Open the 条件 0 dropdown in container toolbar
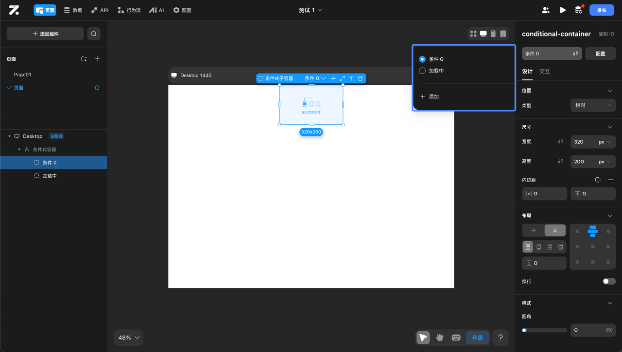622x352 pixels. [x=315, y=78]
